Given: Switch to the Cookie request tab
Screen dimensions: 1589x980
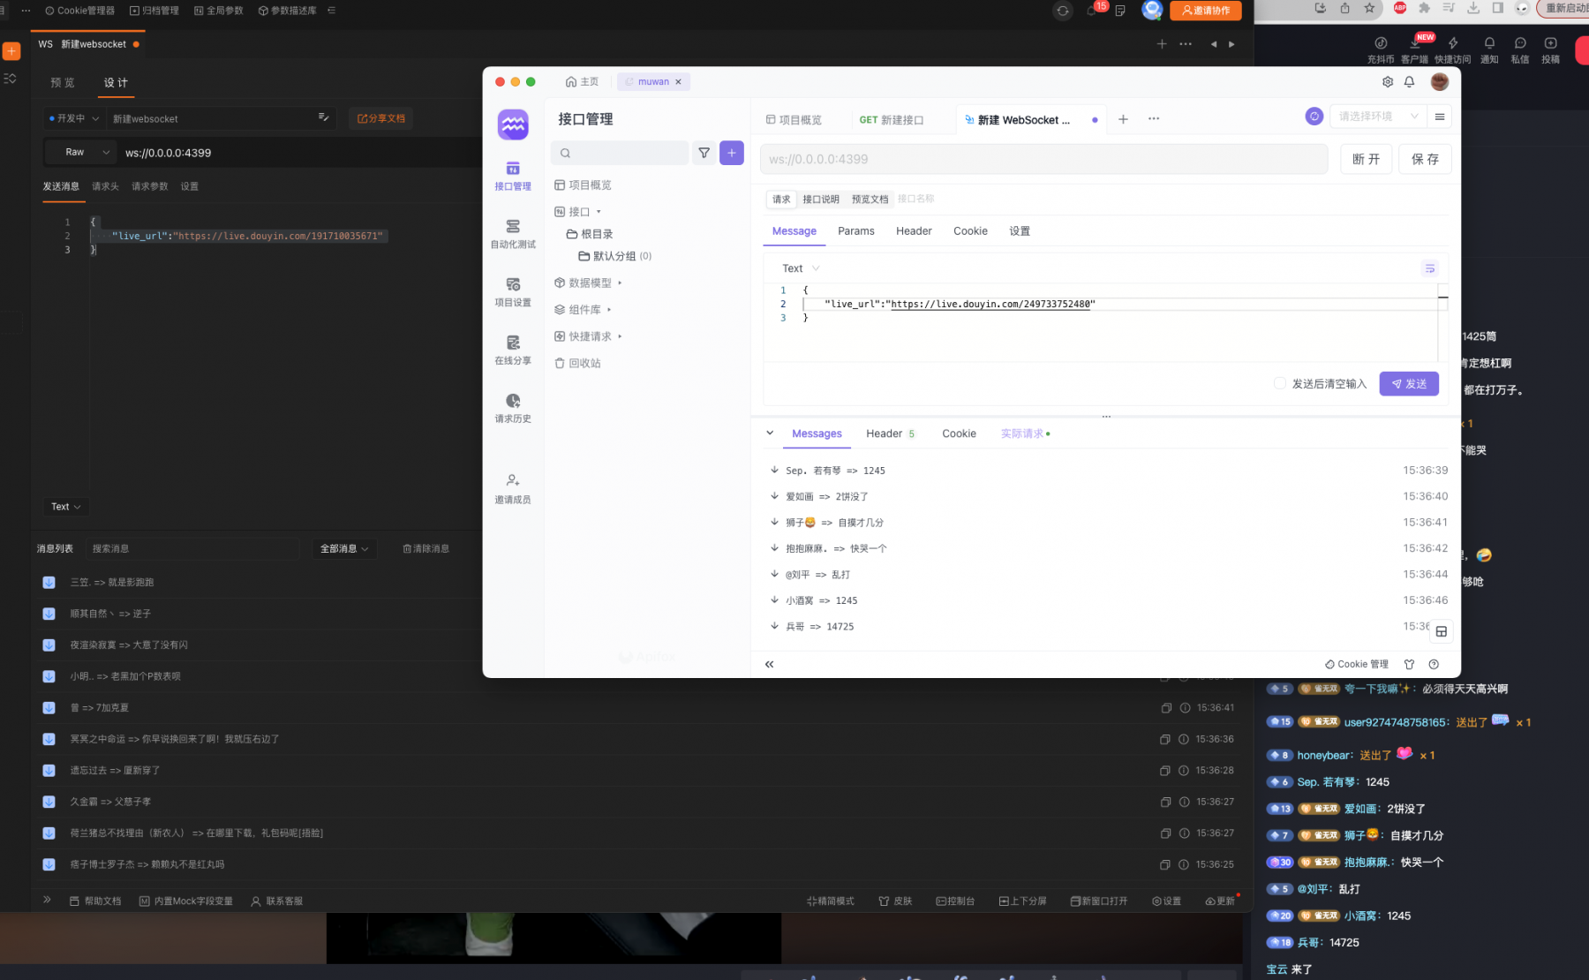Looking at the screenshot, I should (970, 231).
